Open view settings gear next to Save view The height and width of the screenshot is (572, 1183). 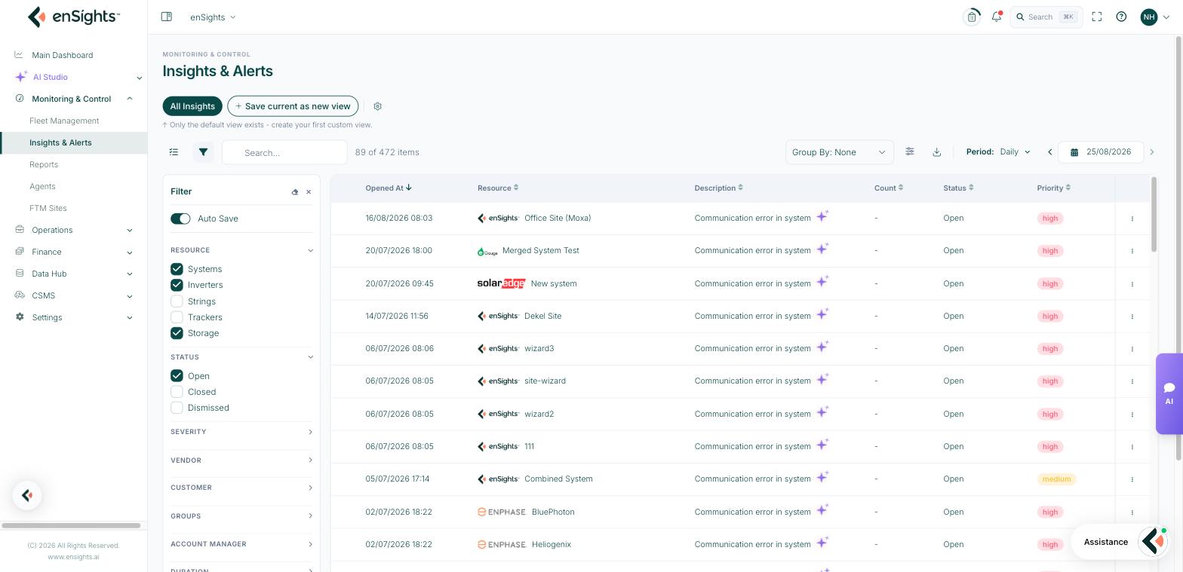[x=378, y=106]
